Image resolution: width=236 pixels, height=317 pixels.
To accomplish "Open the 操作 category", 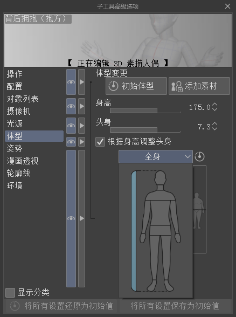I will pyautogui.click(x=34, y=74).
